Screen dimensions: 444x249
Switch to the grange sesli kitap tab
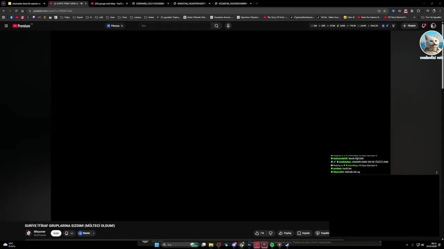tap(109, 3)
